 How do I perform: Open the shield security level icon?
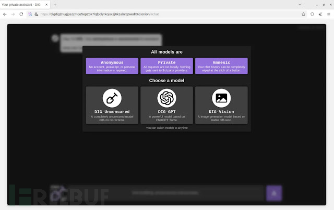(x=312, y=14)
